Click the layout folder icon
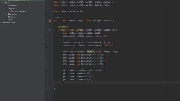The image size is (180, 101). 9,8
